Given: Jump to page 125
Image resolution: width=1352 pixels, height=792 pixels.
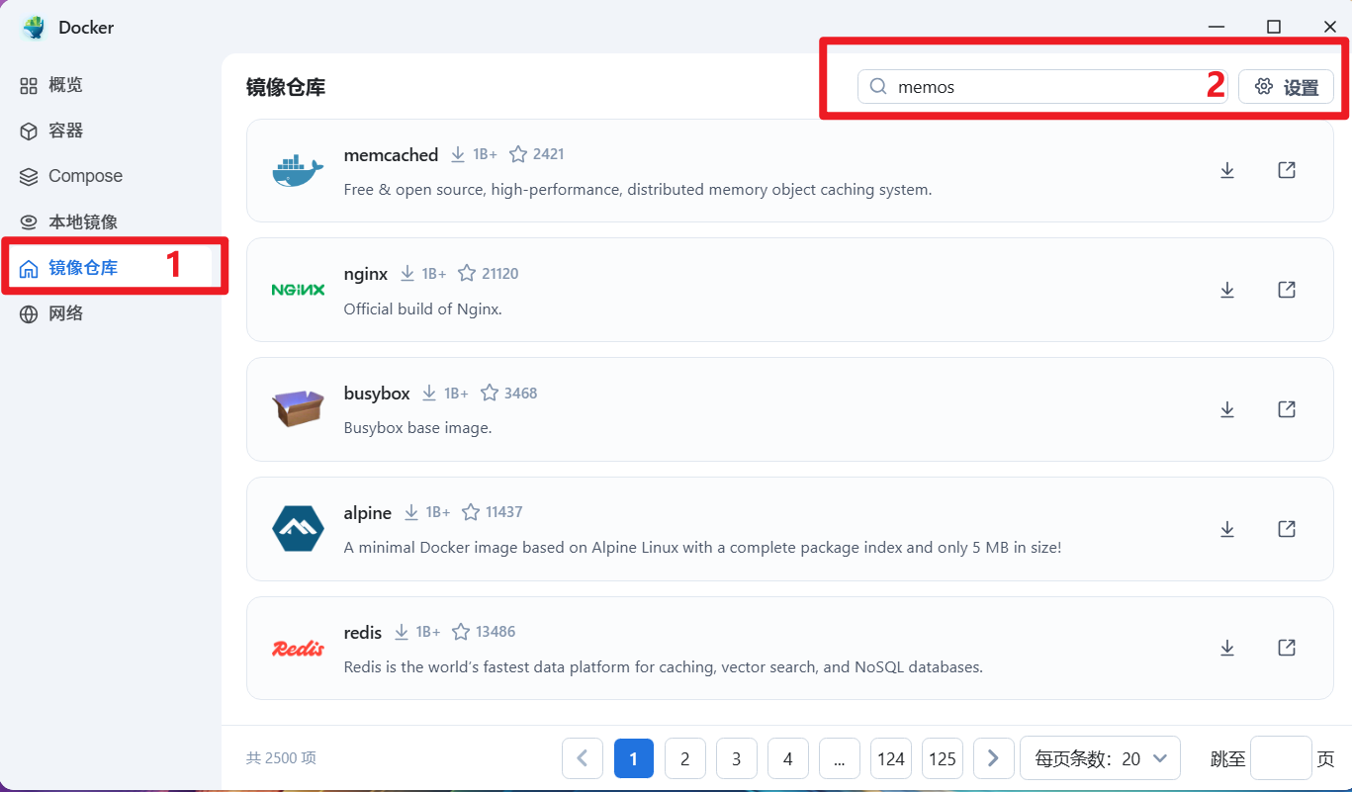Looking at the screenshot, I should point(943,758).
